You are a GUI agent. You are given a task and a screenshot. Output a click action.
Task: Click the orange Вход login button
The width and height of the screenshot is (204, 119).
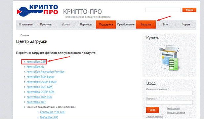tap(152, 110)
